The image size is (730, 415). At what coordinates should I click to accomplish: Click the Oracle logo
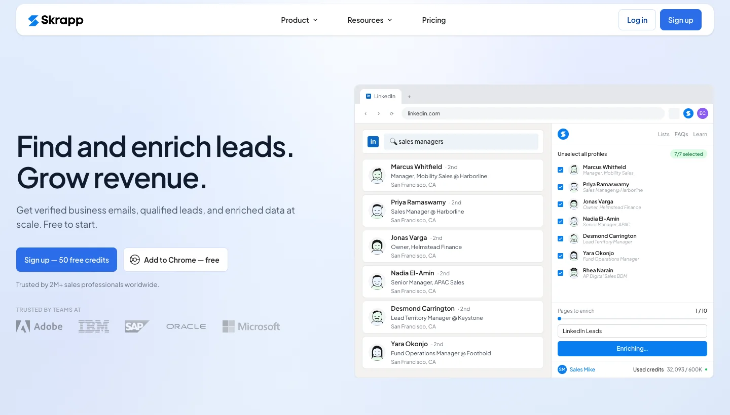186,326
